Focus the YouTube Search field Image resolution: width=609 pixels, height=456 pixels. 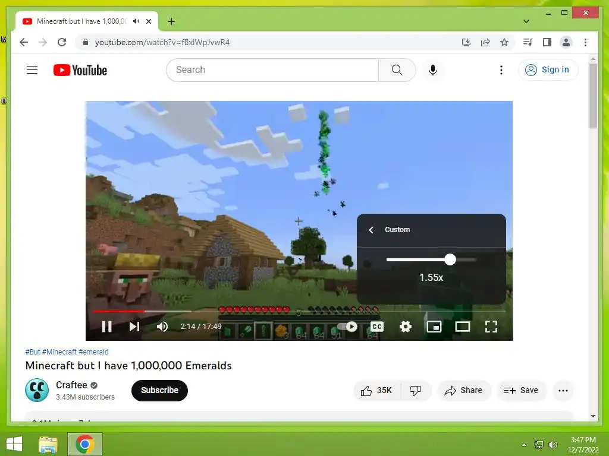[272, 70]
